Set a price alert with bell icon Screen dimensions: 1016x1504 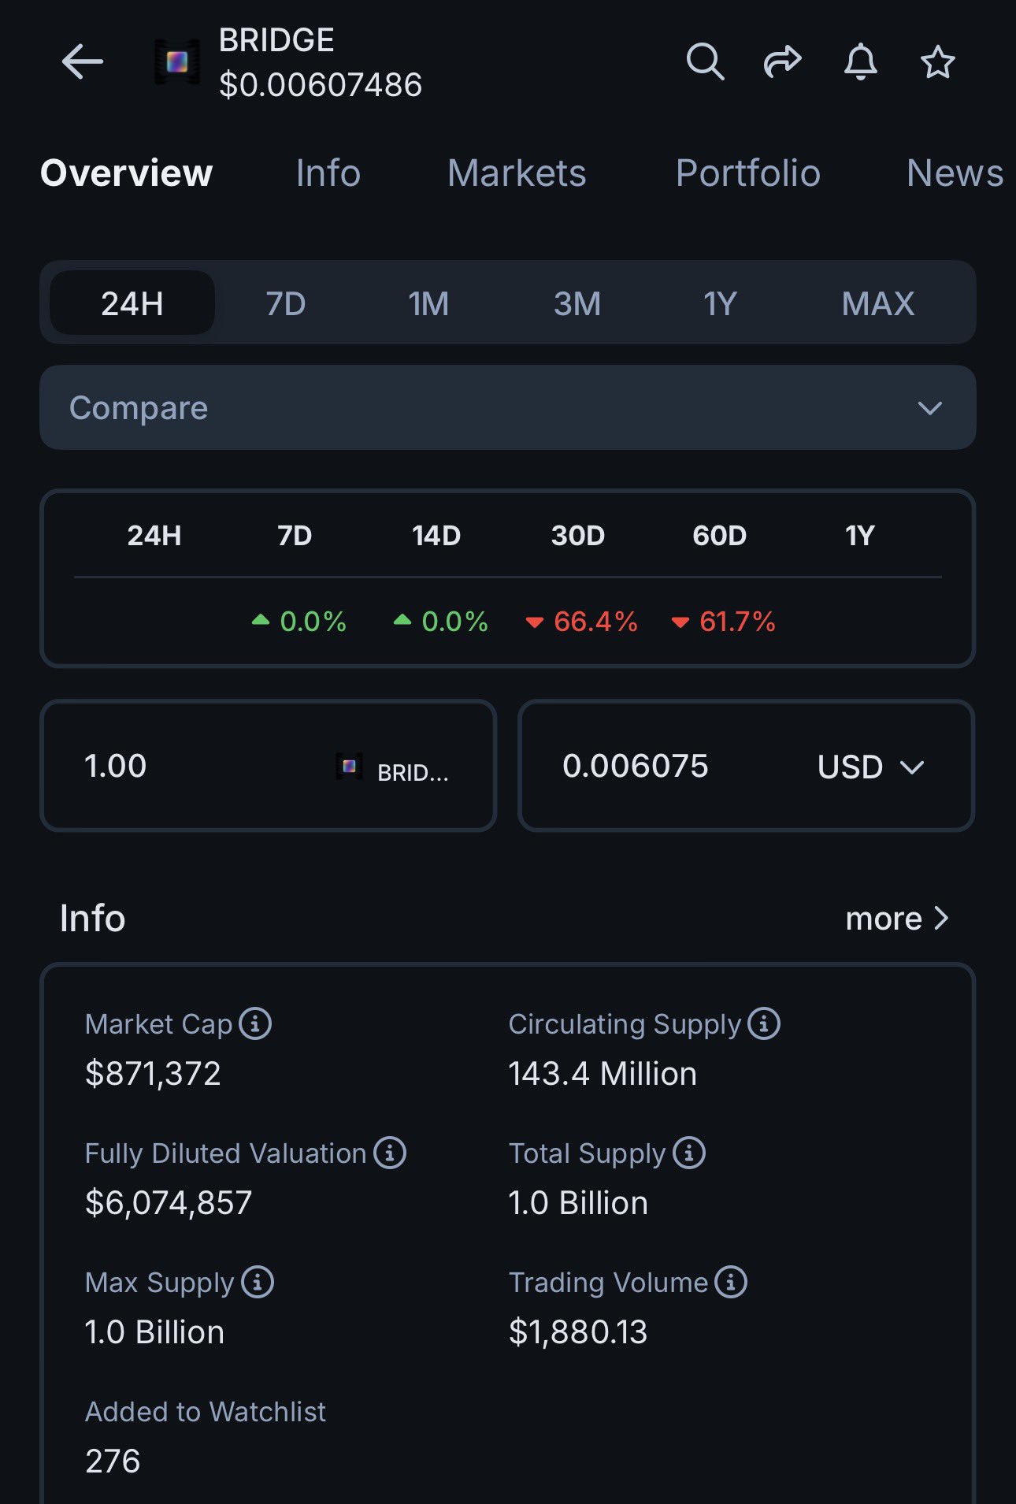click(x=860, y=61)
